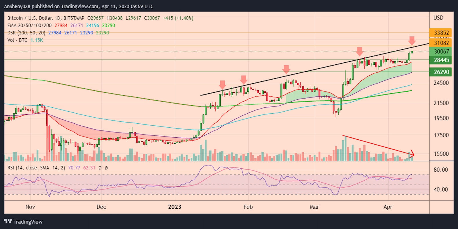Click the leftmost red down arrow in January

(x=222, y=85)
